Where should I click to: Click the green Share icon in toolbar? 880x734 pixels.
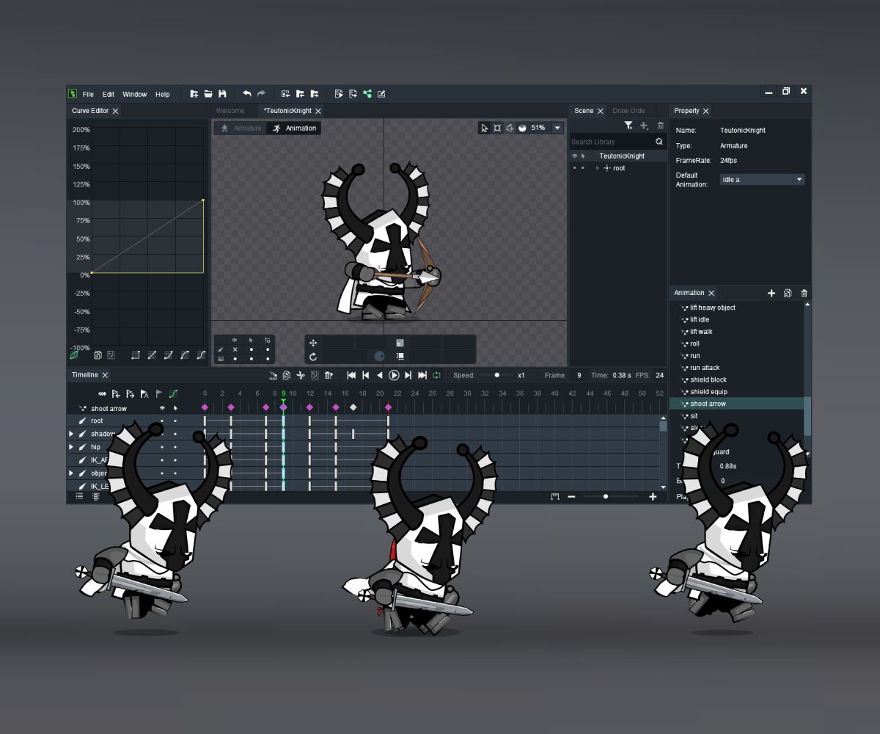click(x=367, y=94)
